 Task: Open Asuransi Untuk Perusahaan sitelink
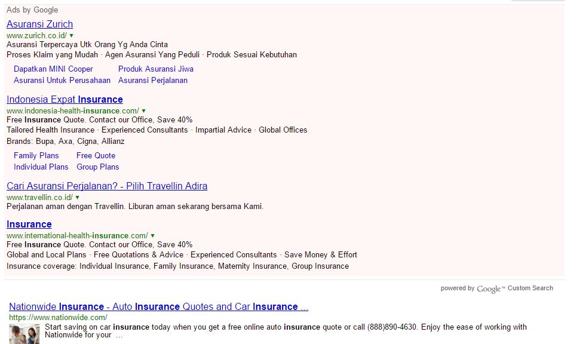coord(62,81)
